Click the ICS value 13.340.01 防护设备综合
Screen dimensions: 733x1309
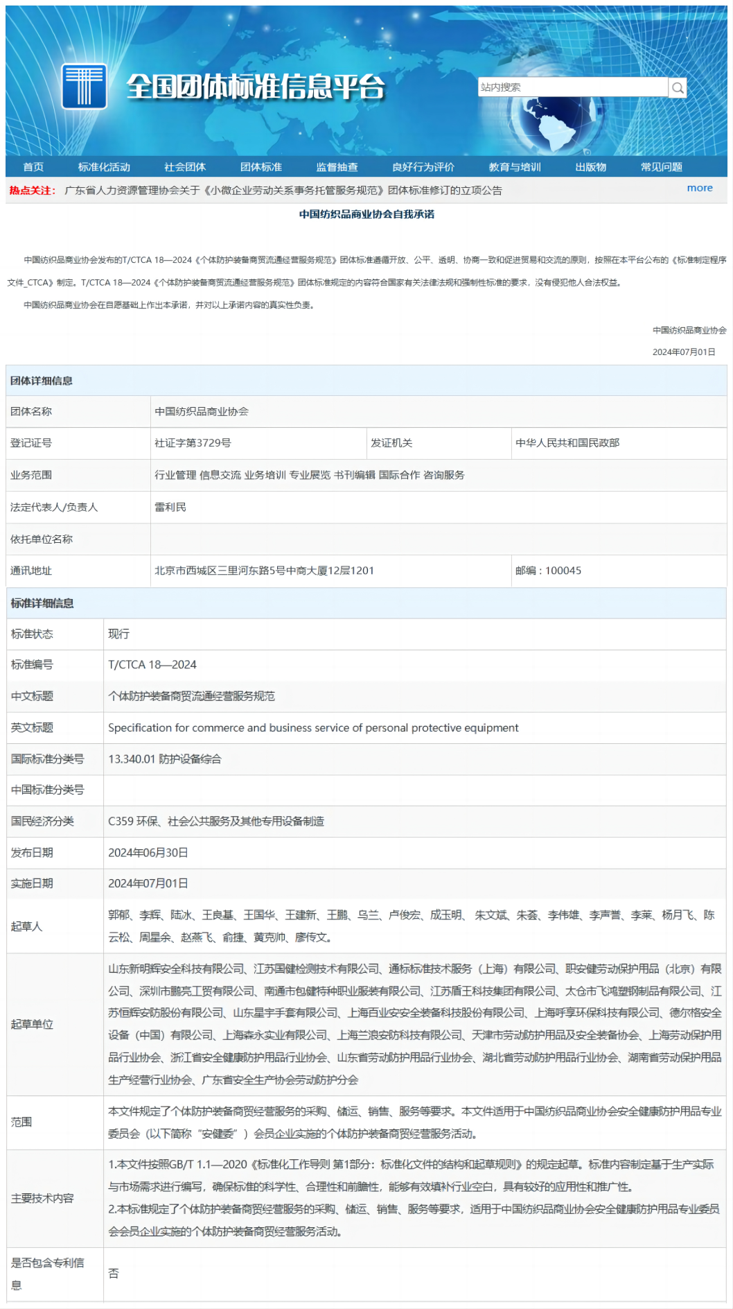(165, 759)
